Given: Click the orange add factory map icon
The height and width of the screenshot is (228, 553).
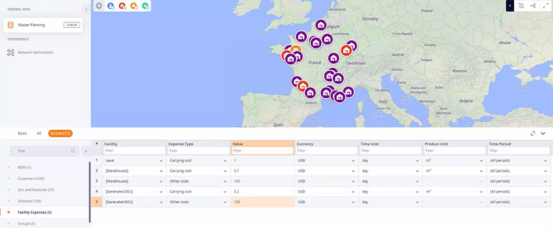Looking at the screenshot, I should tap(133, 6).
